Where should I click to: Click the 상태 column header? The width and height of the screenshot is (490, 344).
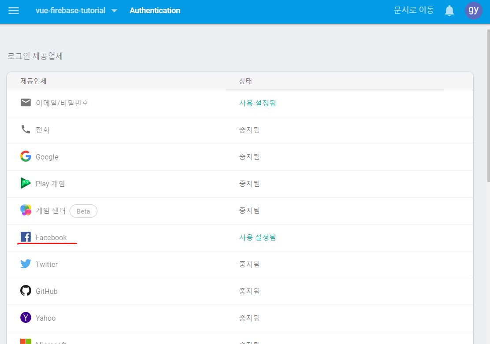[x=245, y=81]
